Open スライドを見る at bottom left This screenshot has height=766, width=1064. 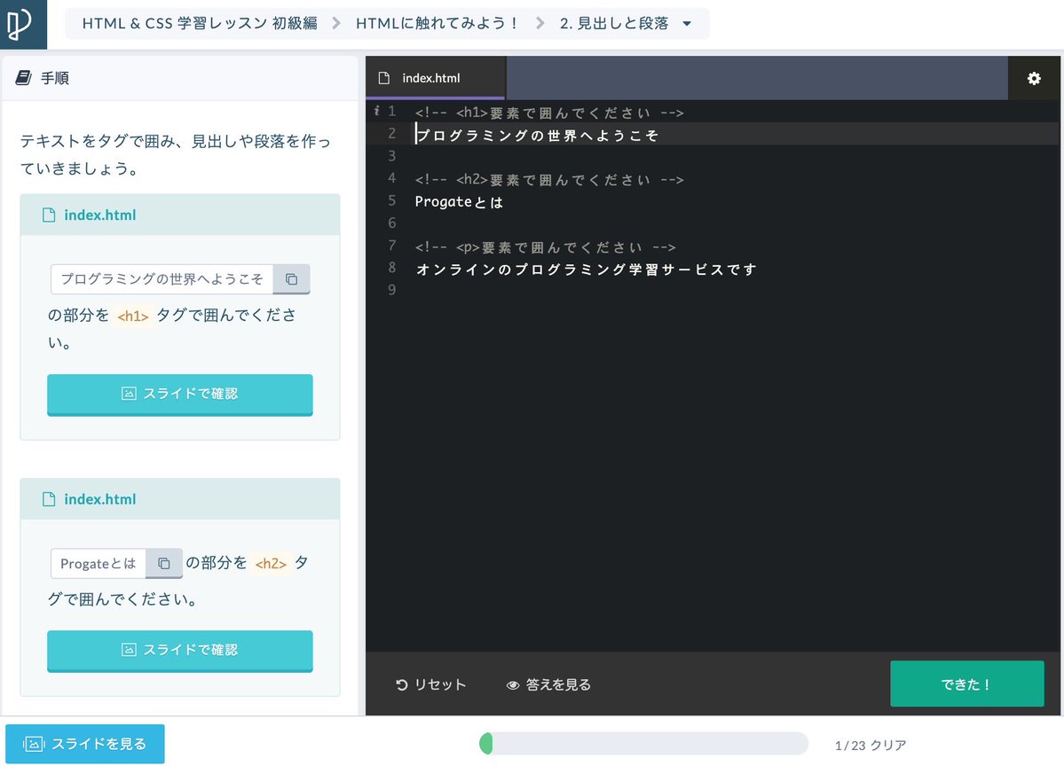[85, 744]
